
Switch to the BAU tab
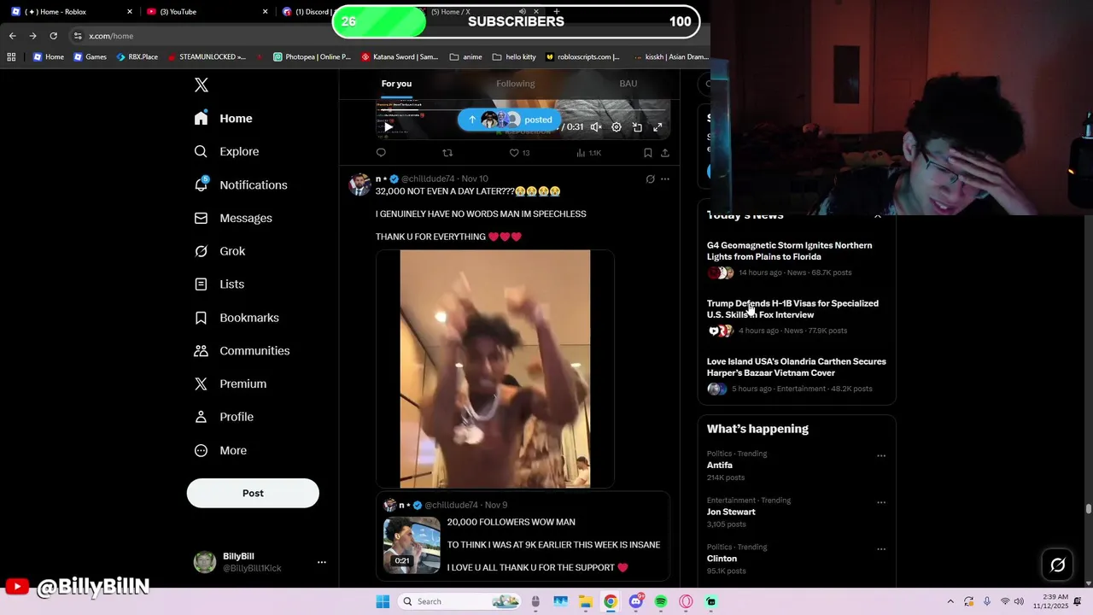click(x=628, y=84)
